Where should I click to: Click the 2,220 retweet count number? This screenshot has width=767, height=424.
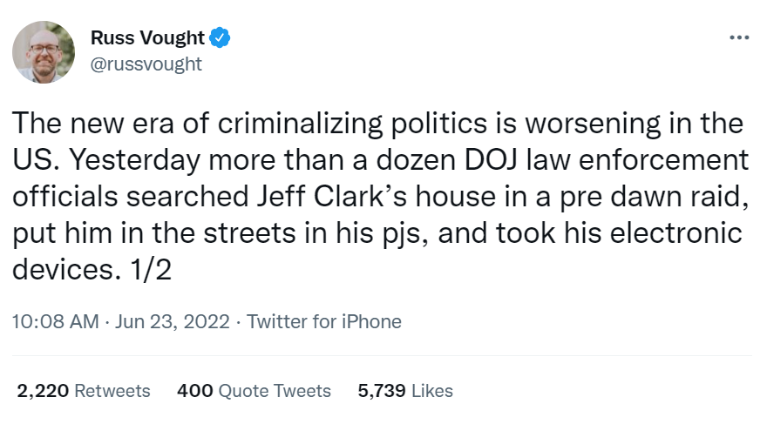[x=43, y=391]
